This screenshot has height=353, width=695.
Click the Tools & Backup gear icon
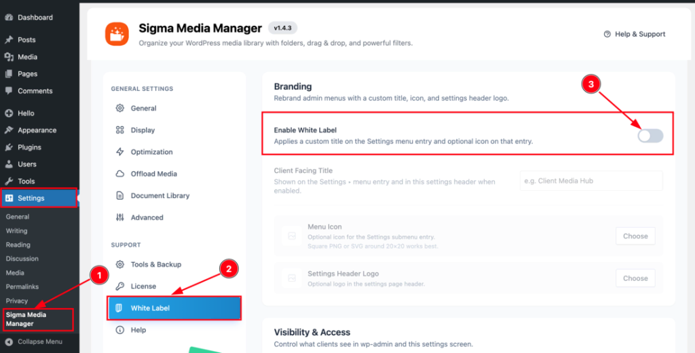click(119, 264)
